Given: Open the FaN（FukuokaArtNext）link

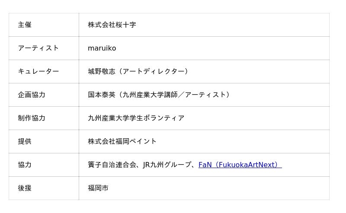Looking at the screenshot, I should (240, 165).
